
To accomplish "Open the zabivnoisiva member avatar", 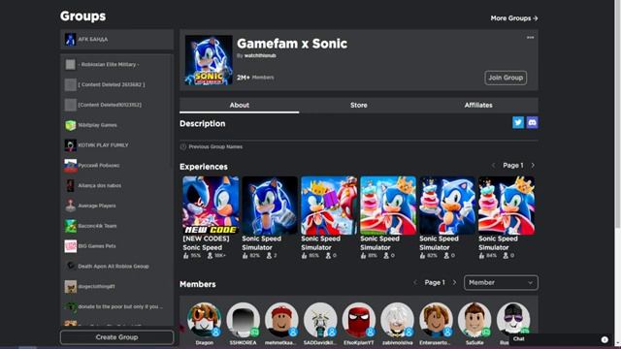I will [x=397, y=319].
